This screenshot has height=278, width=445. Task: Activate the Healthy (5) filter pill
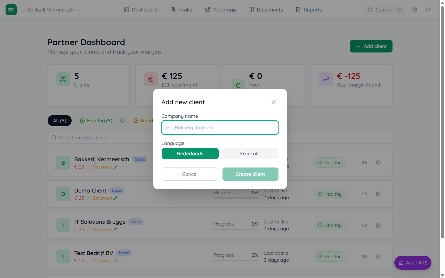96,121
